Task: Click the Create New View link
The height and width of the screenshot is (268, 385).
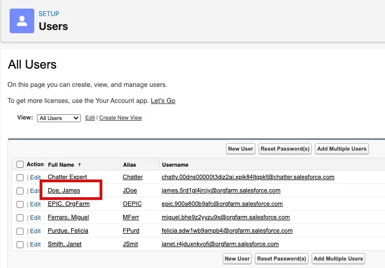Action: click(120, 117)
